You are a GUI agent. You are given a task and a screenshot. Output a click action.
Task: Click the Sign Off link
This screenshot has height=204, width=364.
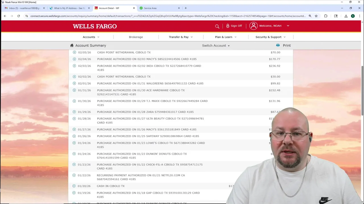tap(236, 26)
